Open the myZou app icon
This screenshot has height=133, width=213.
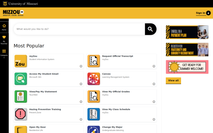point(21,61)
